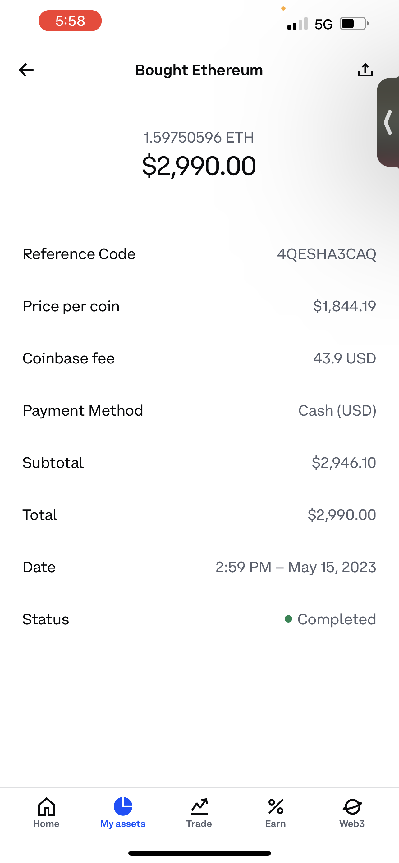Tap the share/export icon

click(365, 70)
